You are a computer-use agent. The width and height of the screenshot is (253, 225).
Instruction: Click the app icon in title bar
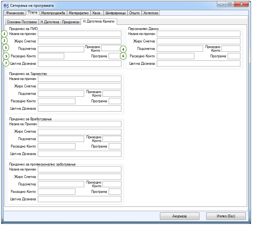pos(6,5)
